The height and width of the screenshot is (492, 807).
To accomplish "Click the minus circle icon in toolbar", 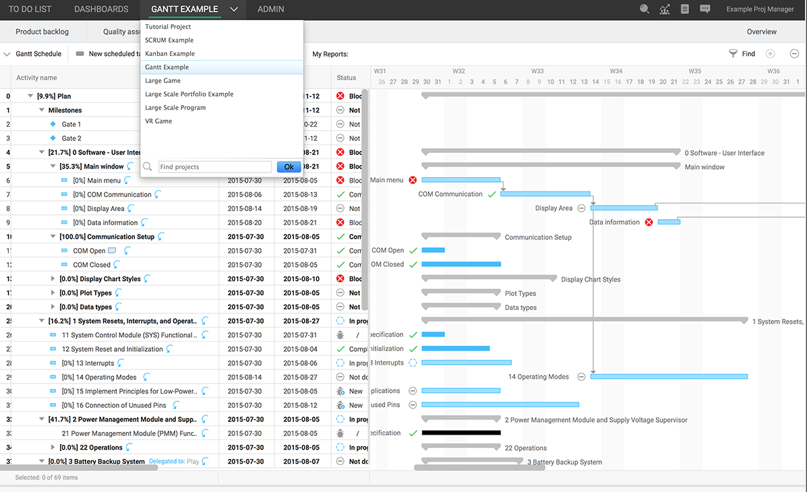I will [x=795, y=53].
